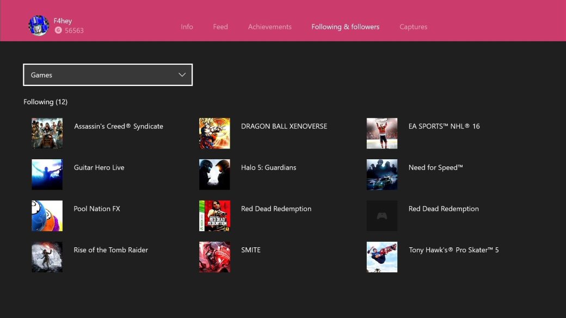Go to the Captures tab
The image size is (566, 318).
[x=413, y=27]
